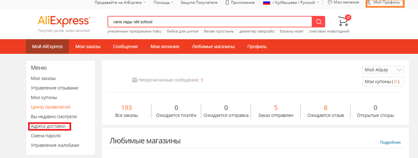Click the user icon in Мой Профиль
The height and width of the screenshot is (158, 418).
369,2
